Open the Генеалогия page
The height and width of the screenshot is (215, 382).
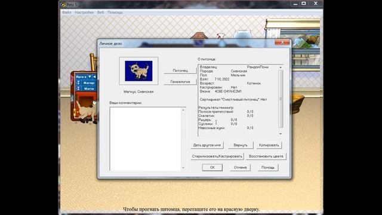180,82
